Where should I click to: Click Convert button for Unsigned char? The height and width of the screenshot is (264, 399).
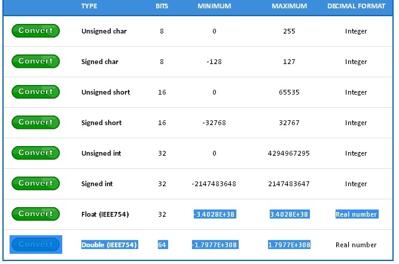pos(35,31)
